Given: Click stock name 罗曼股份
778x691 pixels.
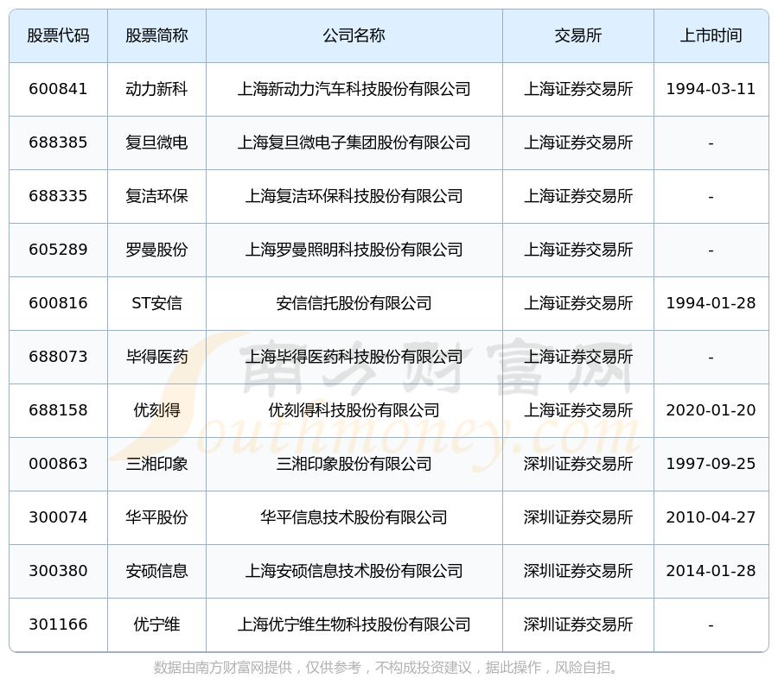Looking at the screenshot, I should (x=156, y=250).
